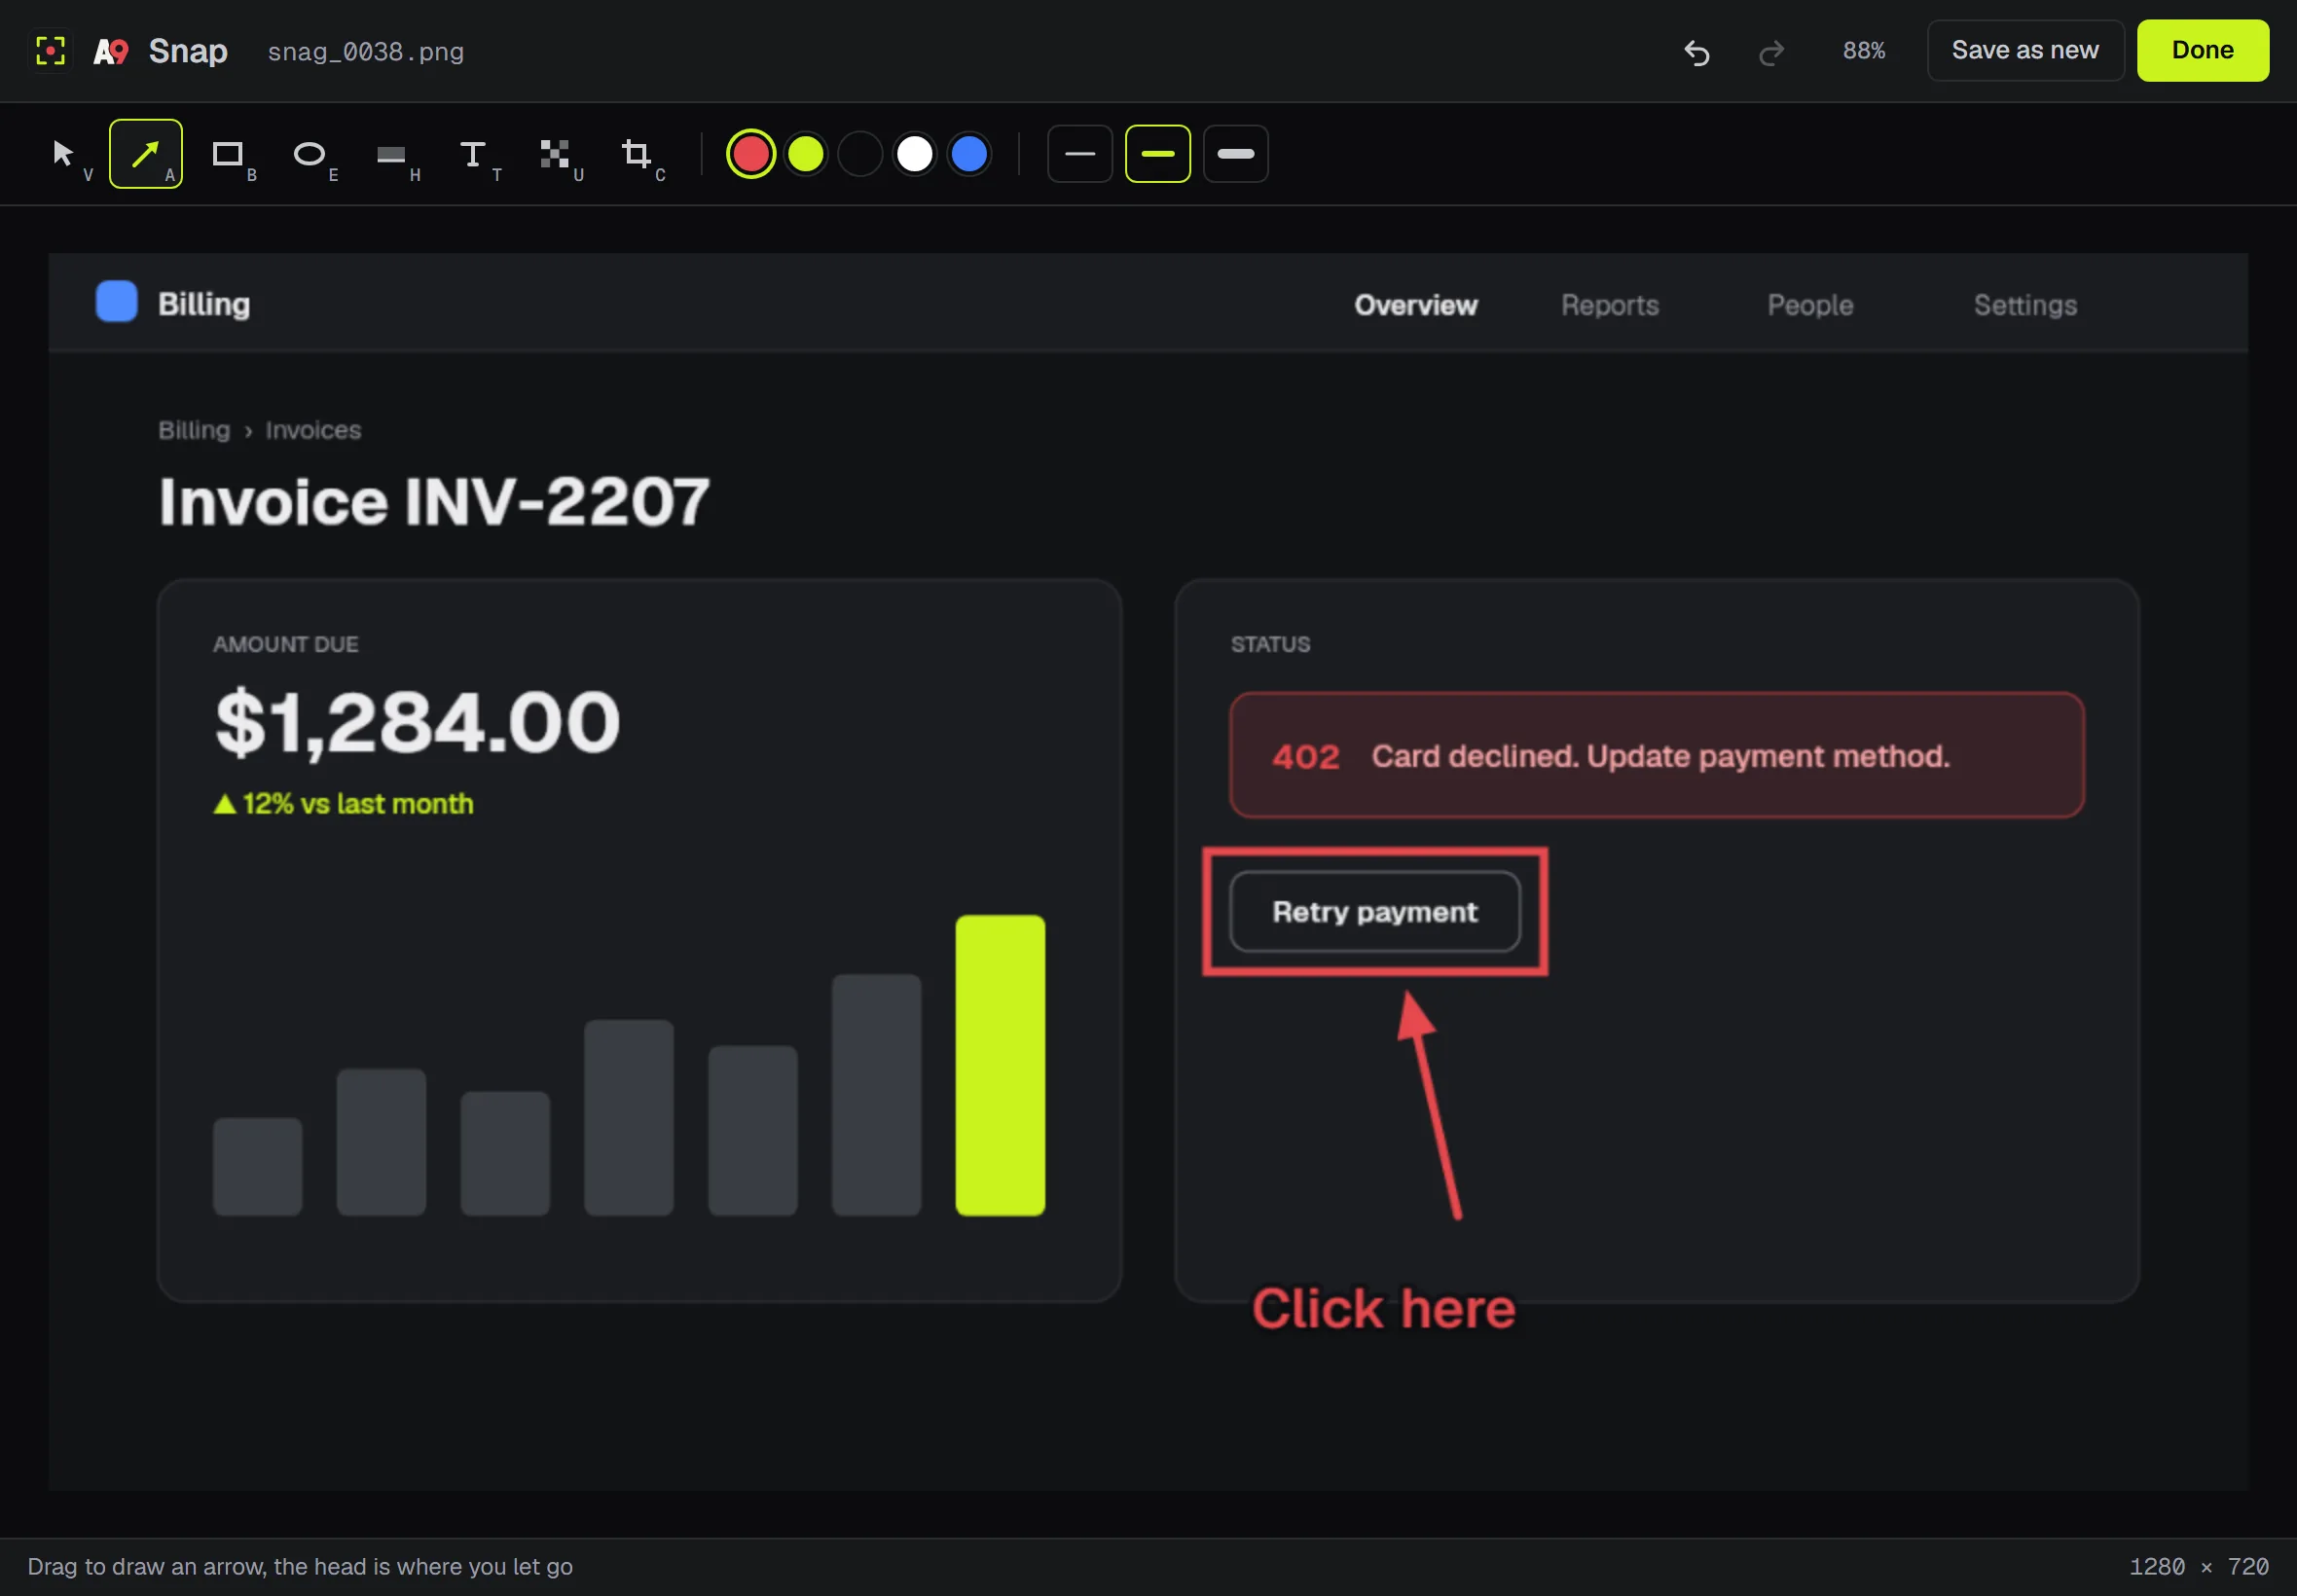This screenshot has width=2297, height=1596.
Task: Select the pointer selection tool (V)
Action: click(64, 154)
